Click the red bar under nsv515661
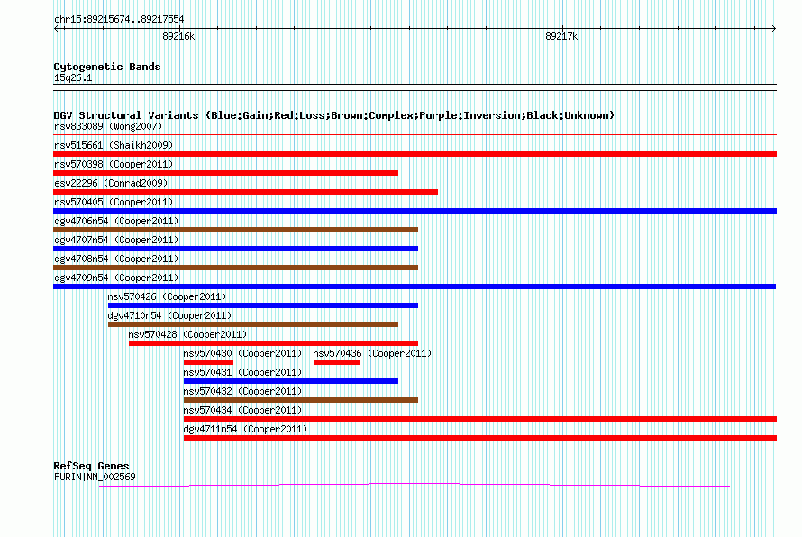 (x=415, y=154)
